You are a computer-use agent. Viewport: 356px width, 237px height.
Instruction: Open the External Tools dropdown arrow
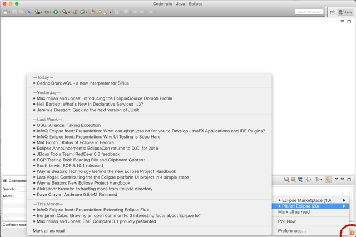(69, 12)
